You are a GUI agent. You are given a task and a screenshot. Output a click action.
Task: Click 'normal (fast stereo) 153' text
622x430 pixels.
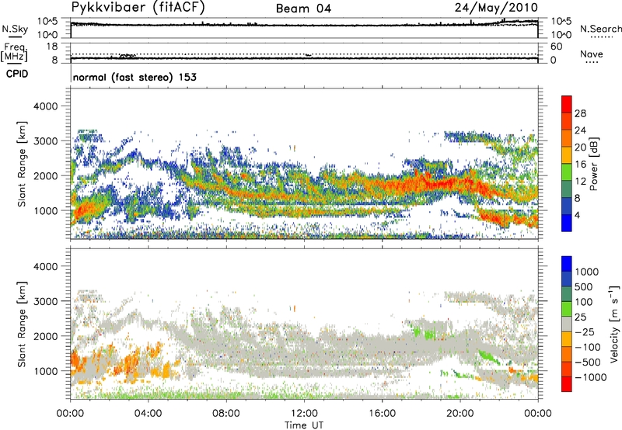[135, 77]
